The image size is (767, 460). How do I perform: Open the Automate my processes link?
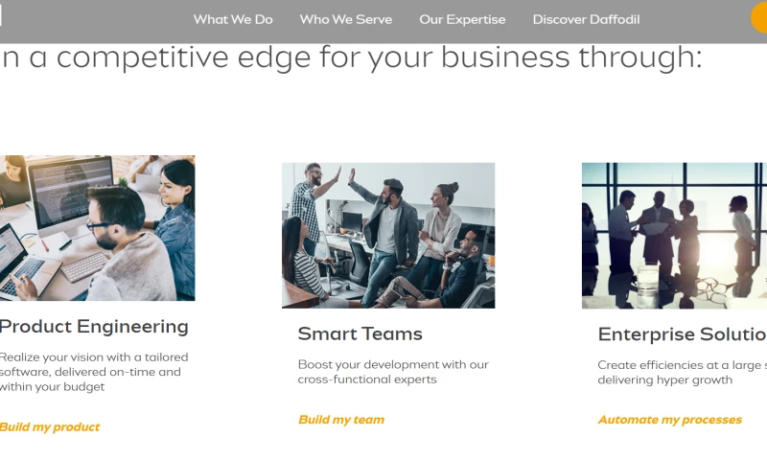pos(669,420)
